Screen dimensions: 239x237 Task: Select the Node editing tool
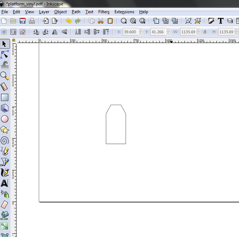(5, 54)
